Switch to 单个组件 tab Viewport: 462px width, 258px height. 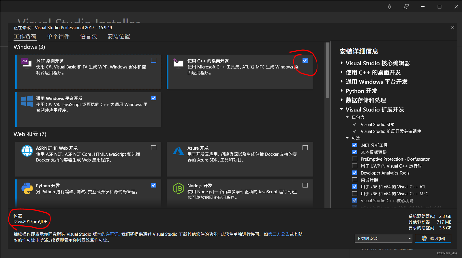pos(58,36)
